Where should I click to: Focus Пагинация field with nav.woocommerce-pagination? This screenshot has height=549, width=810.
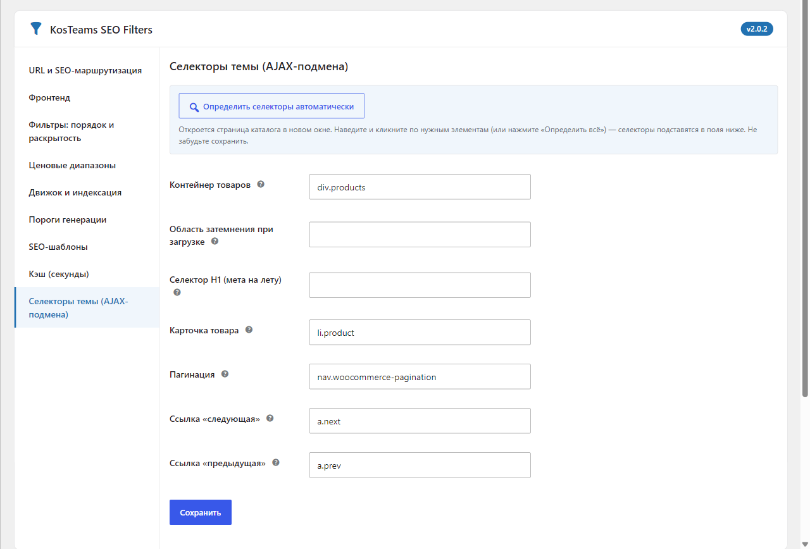pyautogui.click(x=420, y=377)
